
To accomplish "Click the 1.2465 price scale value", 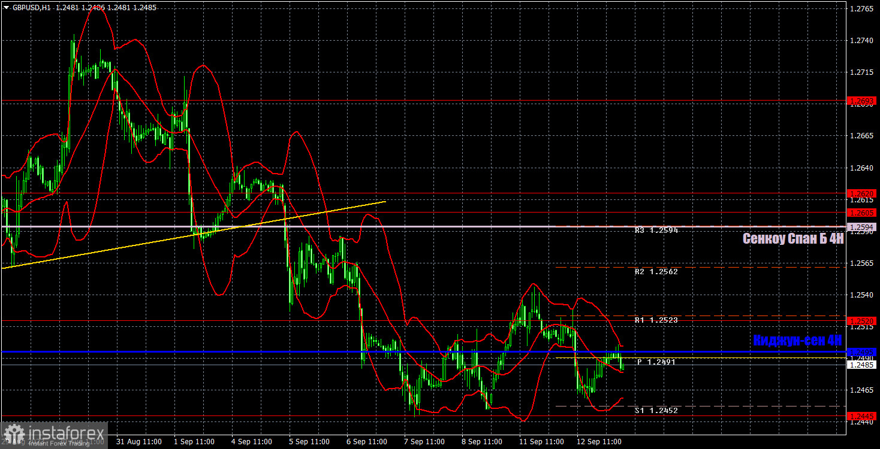I will (x=862, y=390).
